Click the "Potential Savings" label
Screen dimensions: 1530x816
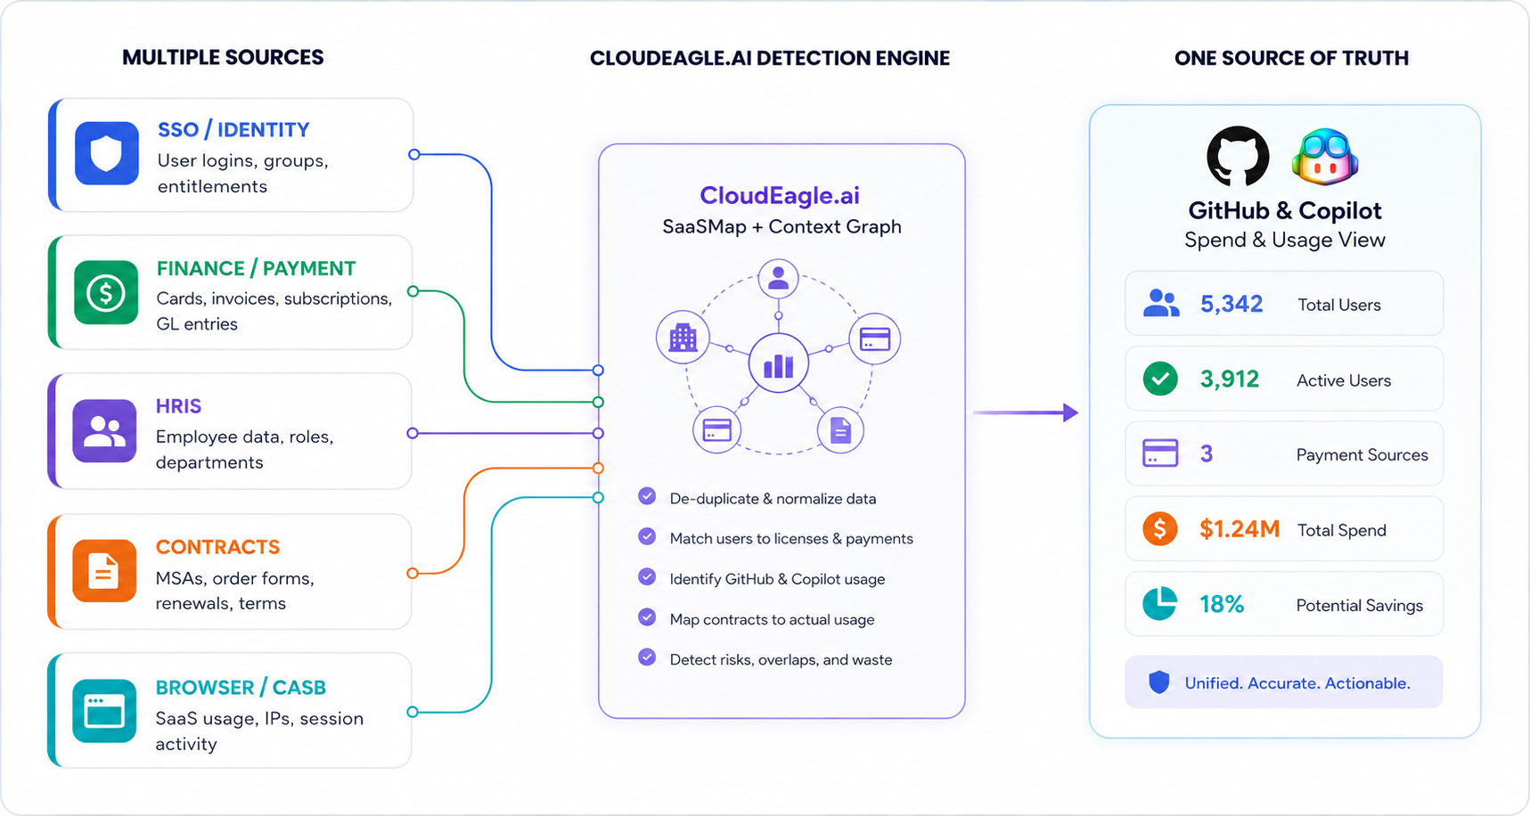coord(1360,606)
